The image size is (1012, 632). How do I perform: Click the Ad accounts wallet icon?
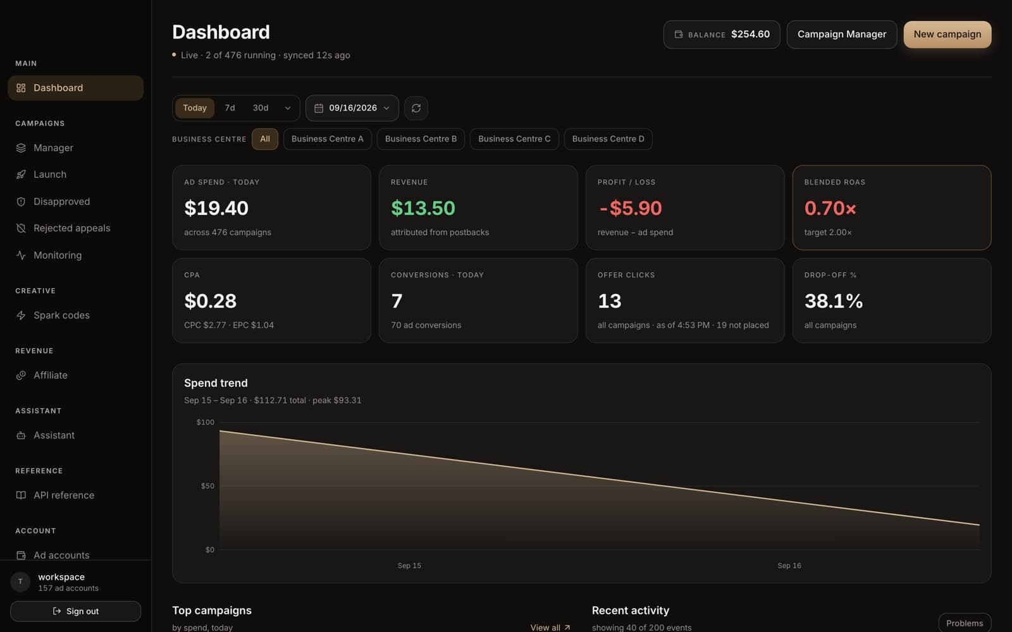(21, 556)
